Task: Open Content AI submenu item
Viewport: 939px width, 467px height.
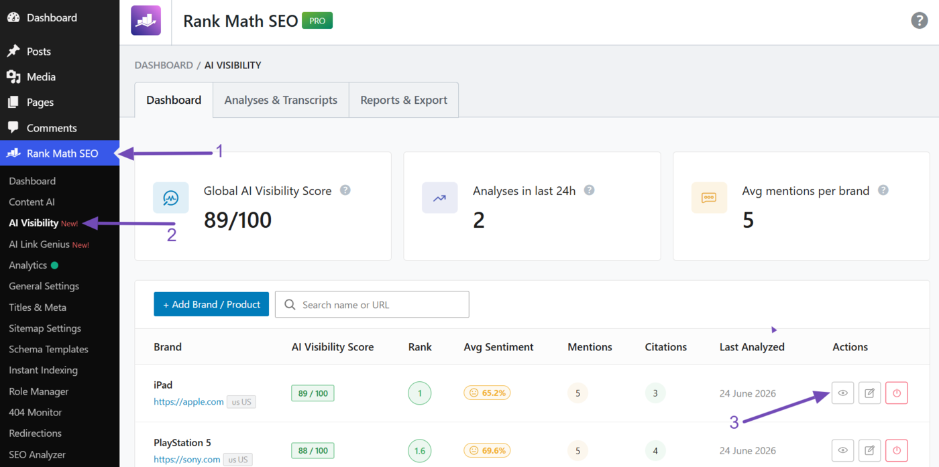Action: click(x=32, y=202)
